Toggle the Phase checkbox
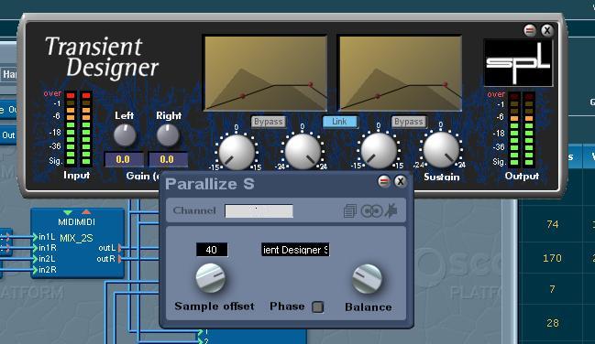 click(x=317, y=306)
